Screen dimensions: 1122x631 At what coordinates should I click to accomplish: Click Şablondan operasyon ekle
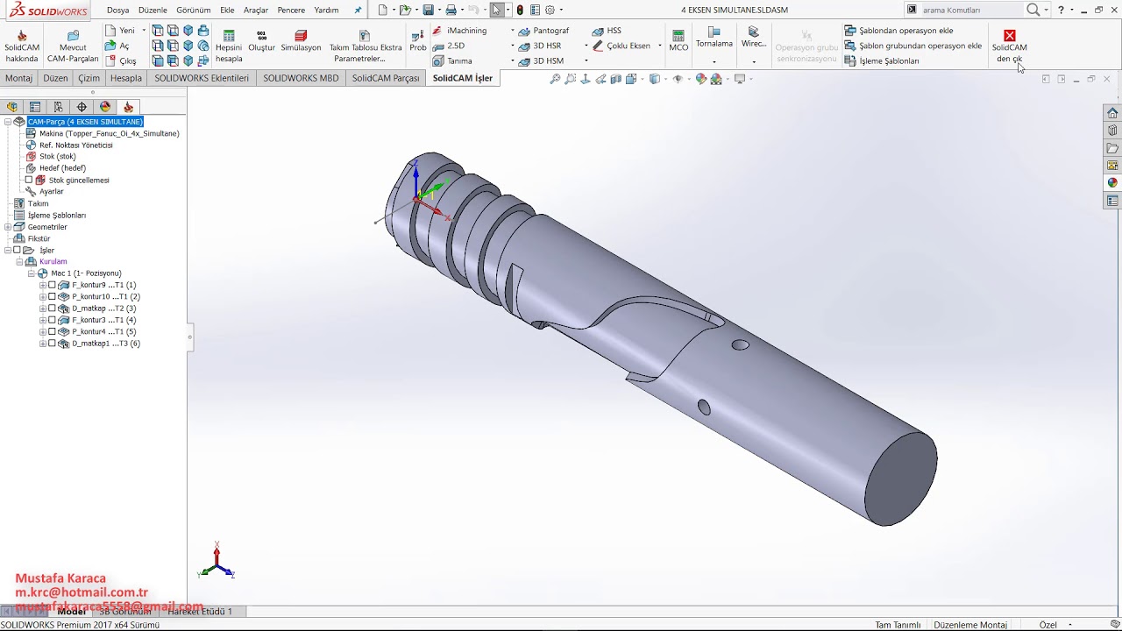[898, 31]
